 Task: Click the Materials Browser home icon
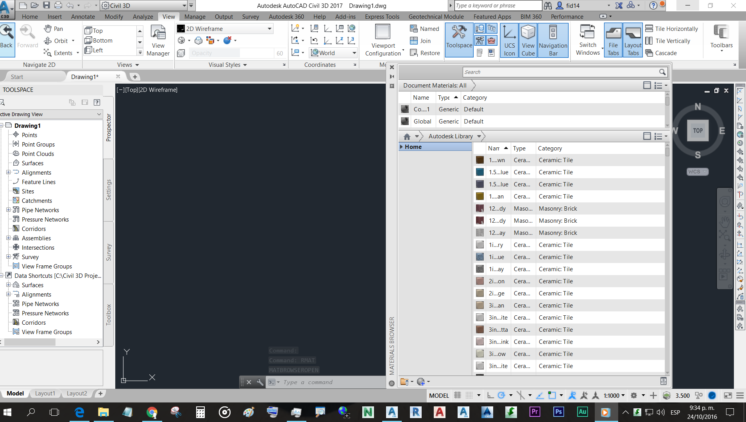click(x=407, y=136)
